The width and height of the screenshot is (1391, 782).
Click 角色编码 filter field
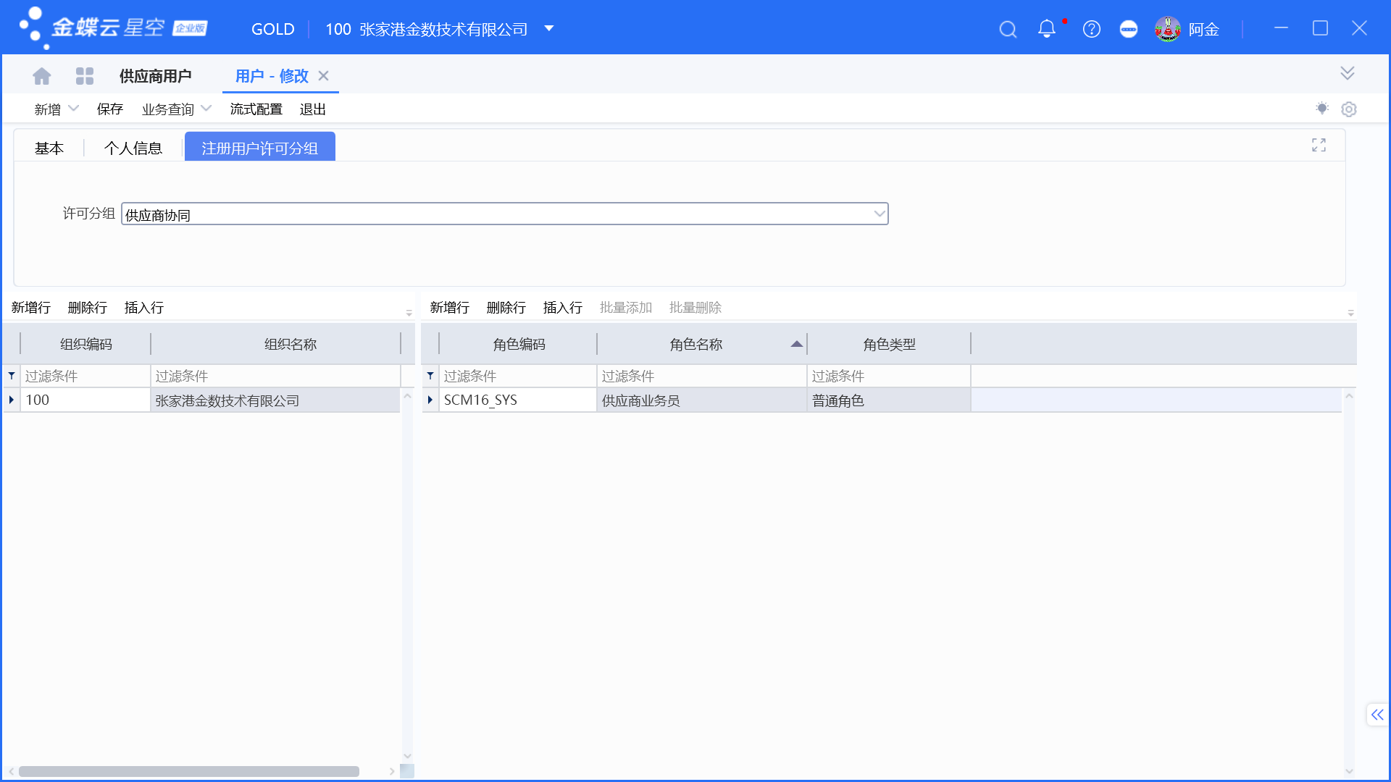coord(518,376)
